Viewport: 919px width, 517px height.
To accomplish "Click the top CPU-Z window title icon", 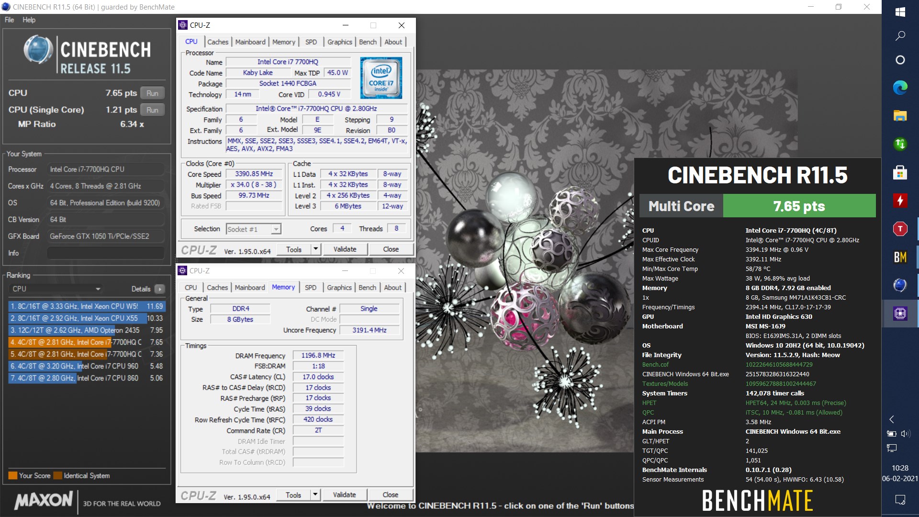I will [183, 25].
